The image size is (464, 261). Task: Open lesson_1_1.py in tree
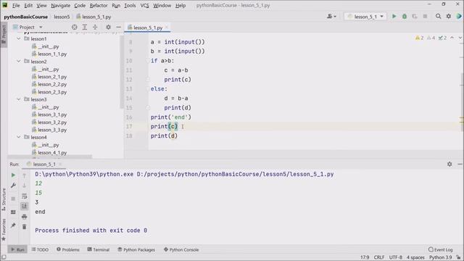click(52, 54)
